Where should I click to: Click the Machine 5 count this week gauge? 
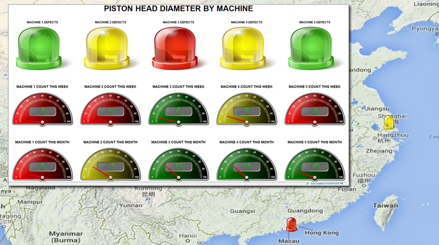[315, 109]
